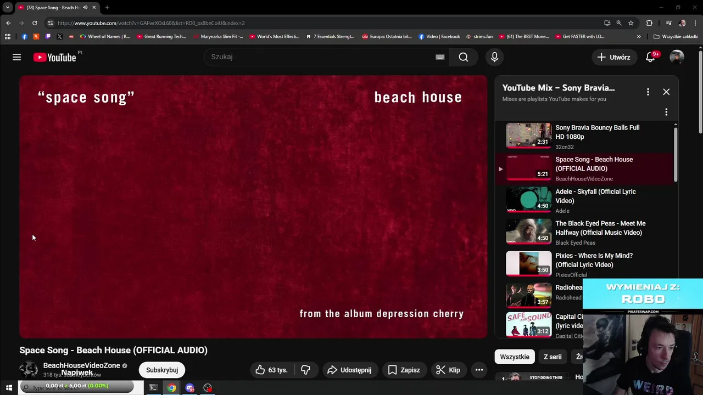The width and height of the screenshot is (703, 395).
Task: Go back in browser history
Action: 8,23
